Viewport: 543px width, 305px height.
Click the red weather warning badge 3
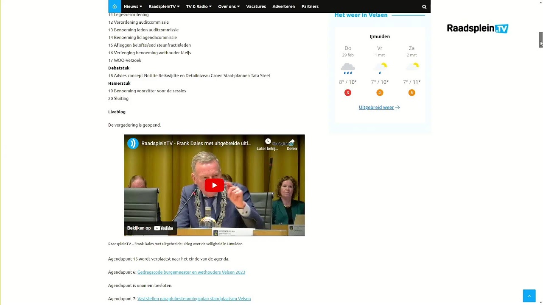pos(348,93)
